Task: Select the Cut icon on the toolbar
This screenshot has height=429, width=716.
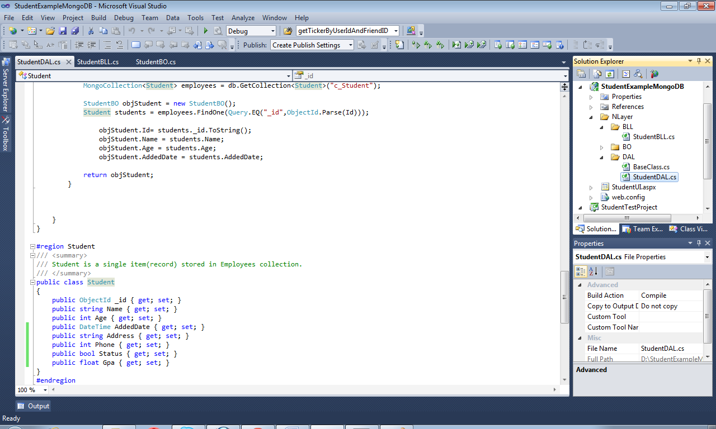Action: point(91,31)
